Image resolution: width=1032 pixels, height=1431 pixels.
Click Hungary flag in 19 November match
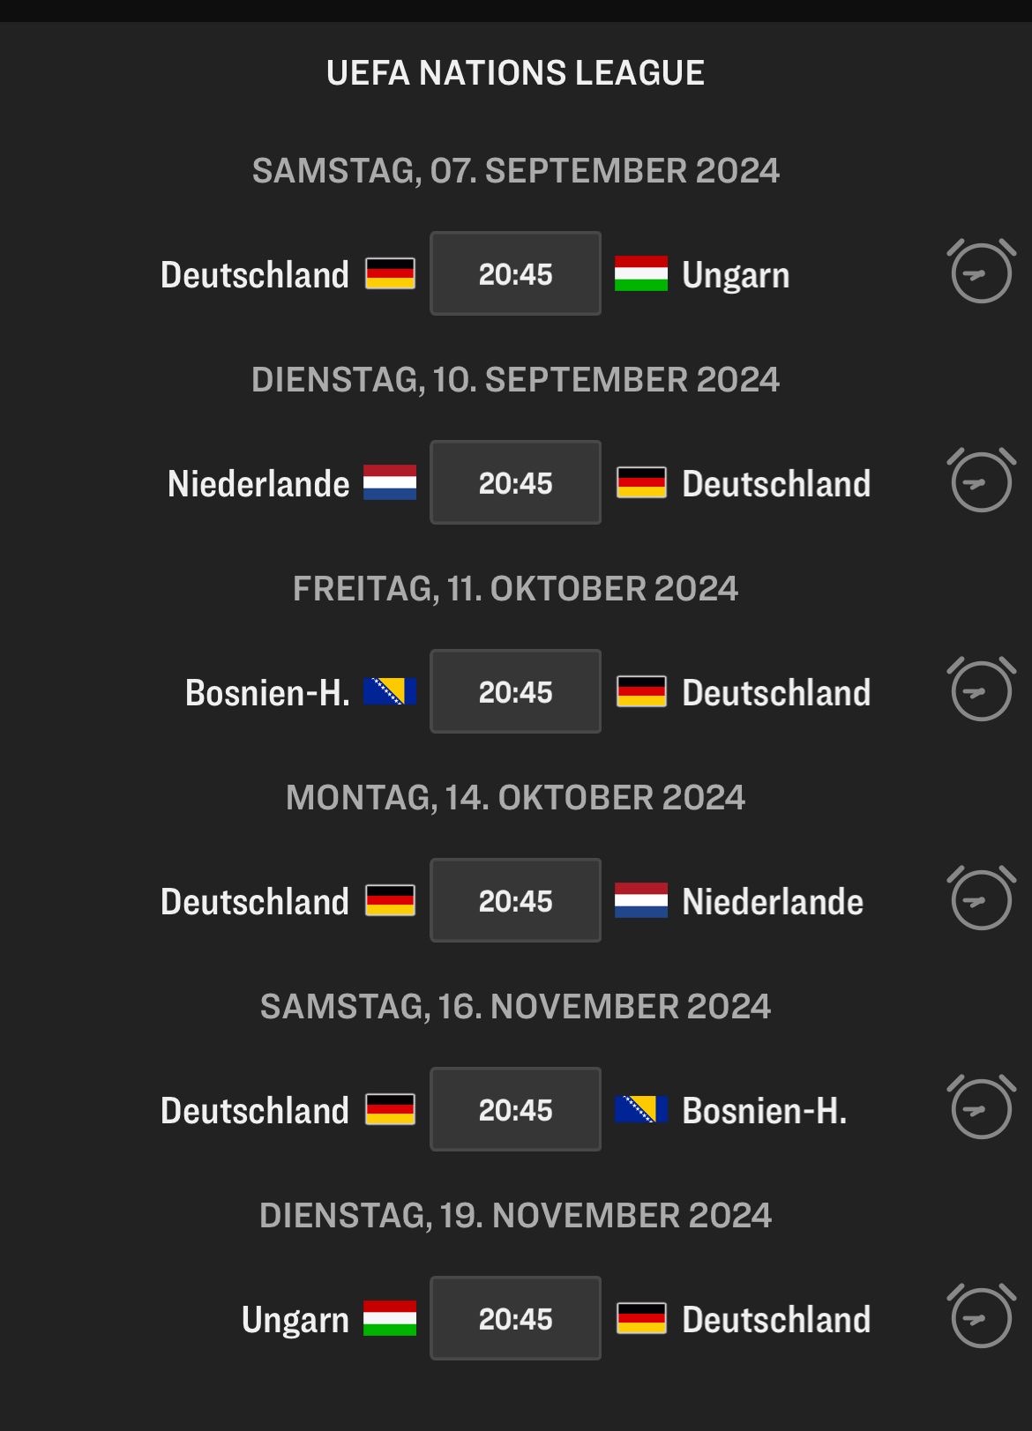390,1319
